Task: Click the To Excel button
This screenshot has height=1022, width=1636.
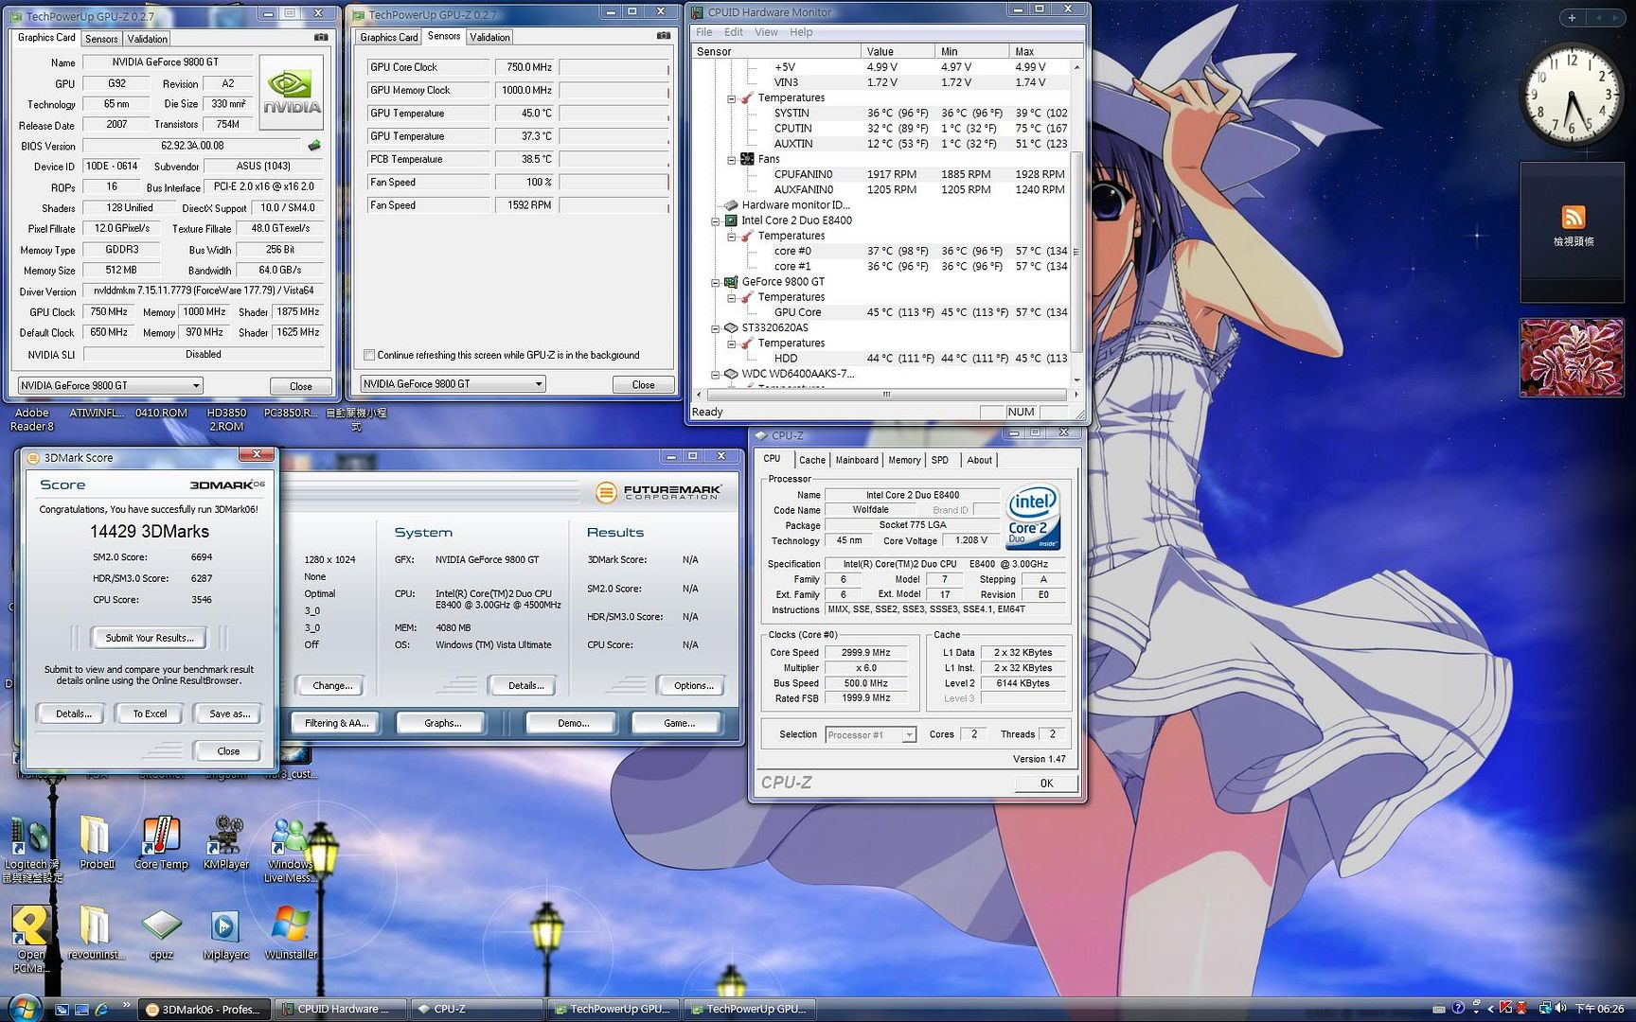Action: pyautogui.click(x=150, y=714)
